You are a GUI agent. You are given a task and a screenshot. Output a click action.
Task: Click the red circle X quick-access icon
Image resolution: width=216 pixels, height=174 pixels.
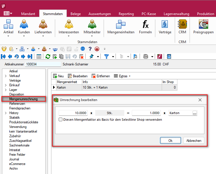[x=97, y=49]
